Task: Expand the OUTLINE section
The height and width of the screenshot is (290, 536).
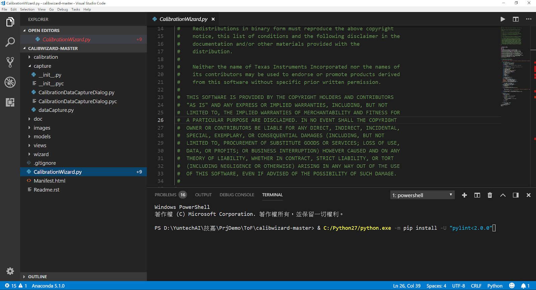Action: (x=83, y=277)
